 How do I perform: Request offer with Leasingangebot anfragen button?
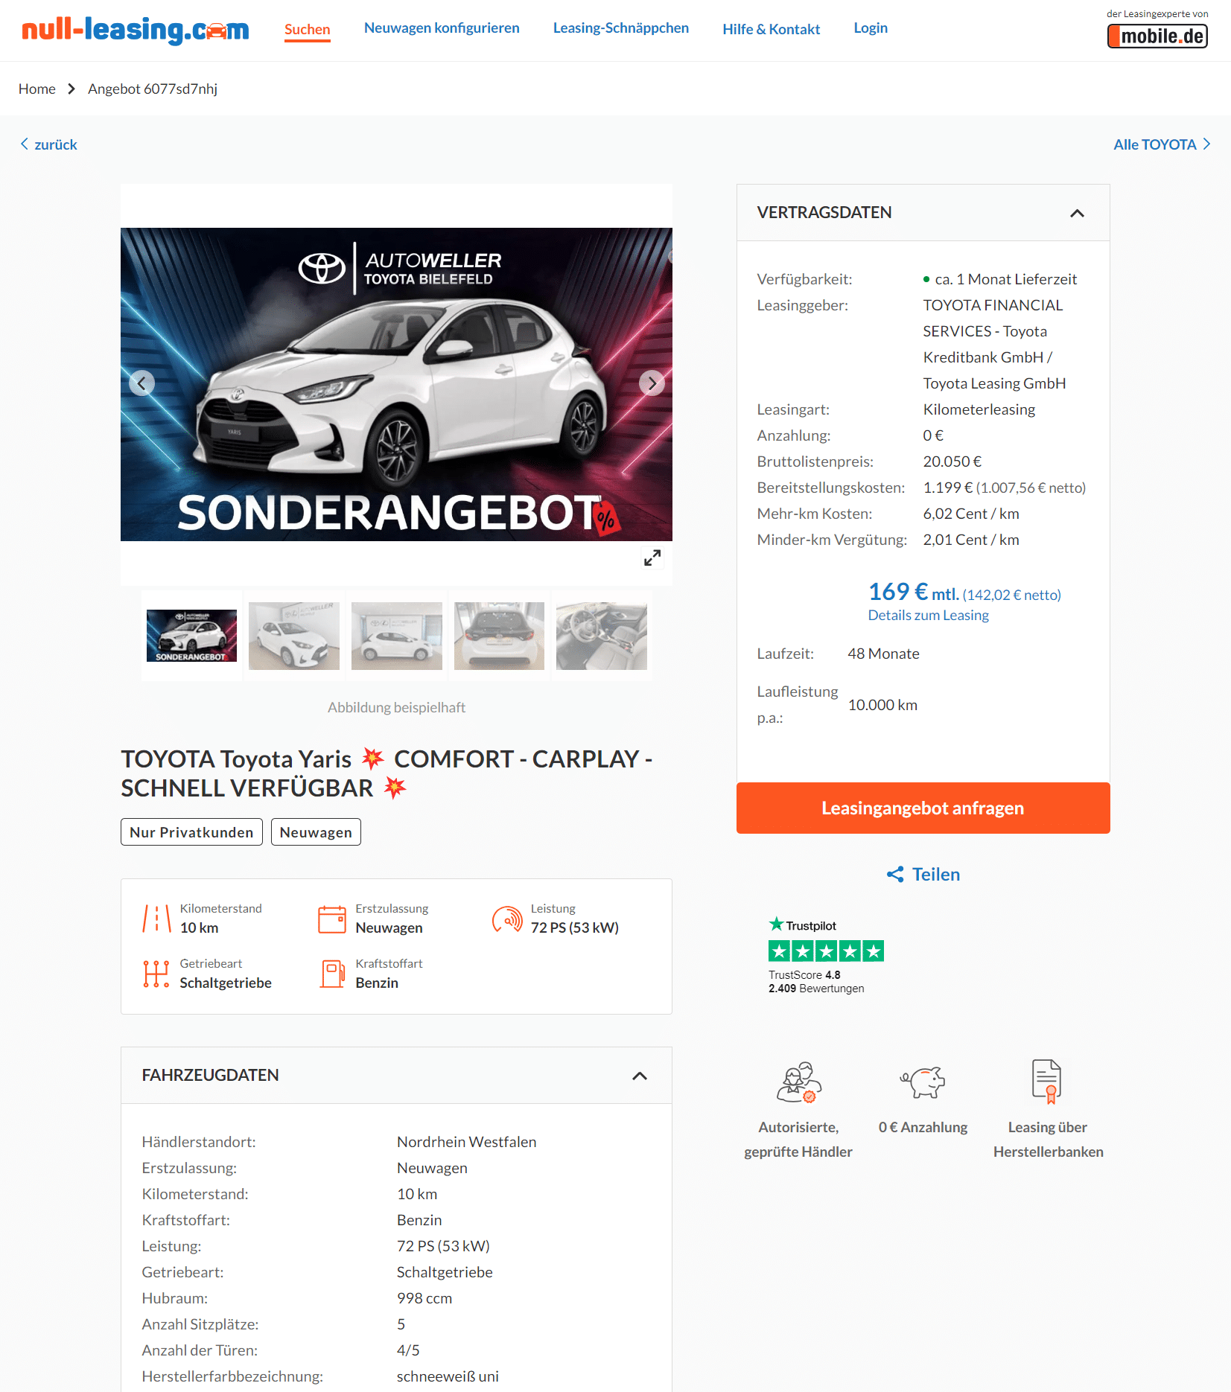923,808
